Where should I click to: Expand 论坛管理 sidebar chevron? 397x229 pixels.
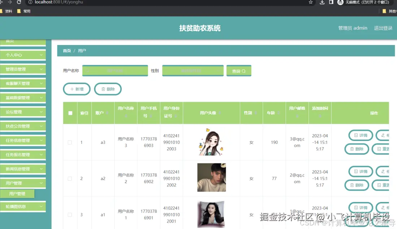[x=41, y=112]
